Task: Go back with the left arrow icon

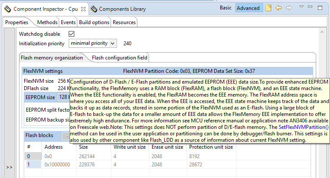Action: [279, 8]
